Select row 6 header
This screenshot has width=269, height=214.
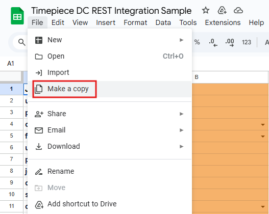point(11,148)
